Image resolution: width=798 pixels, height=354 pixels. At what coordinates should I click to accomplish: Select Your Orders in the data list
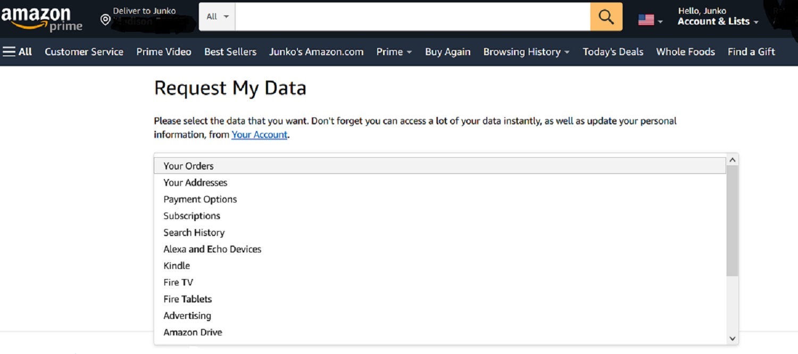click(x=188, y=166)
